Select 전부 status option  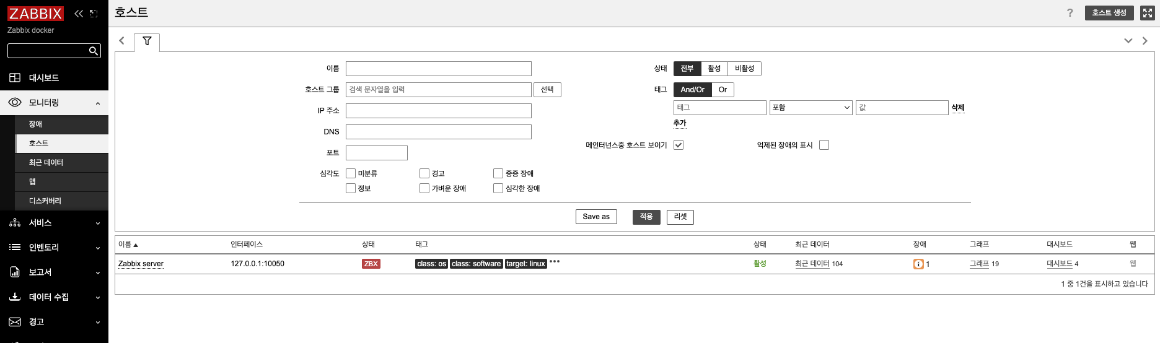(687, 69)
